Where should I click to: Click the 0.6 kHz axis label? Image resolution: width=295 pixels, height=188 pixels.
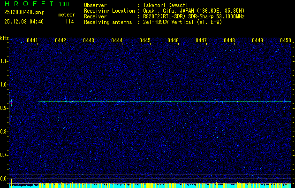(4, 179)
